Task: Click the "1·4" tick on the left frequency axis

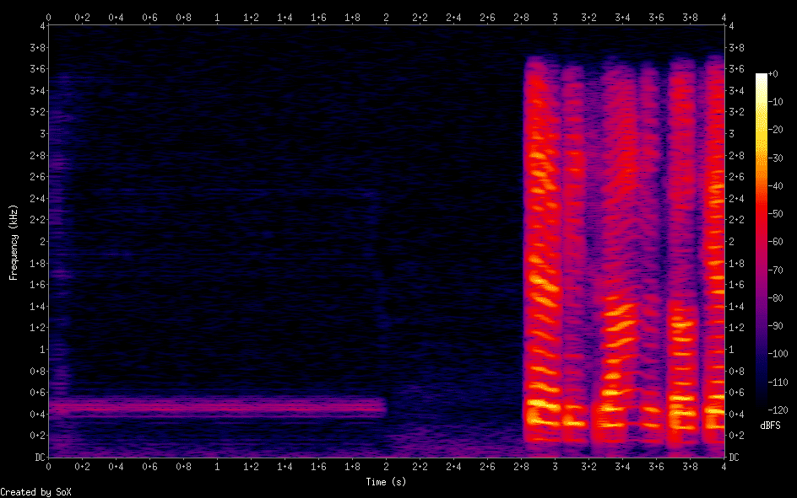Action: (38, 307)
